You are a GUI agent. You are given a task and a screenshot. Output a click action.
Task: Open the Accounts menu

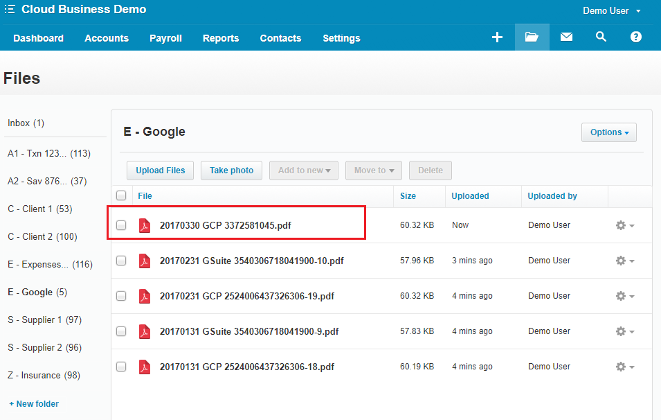[107, 38]
